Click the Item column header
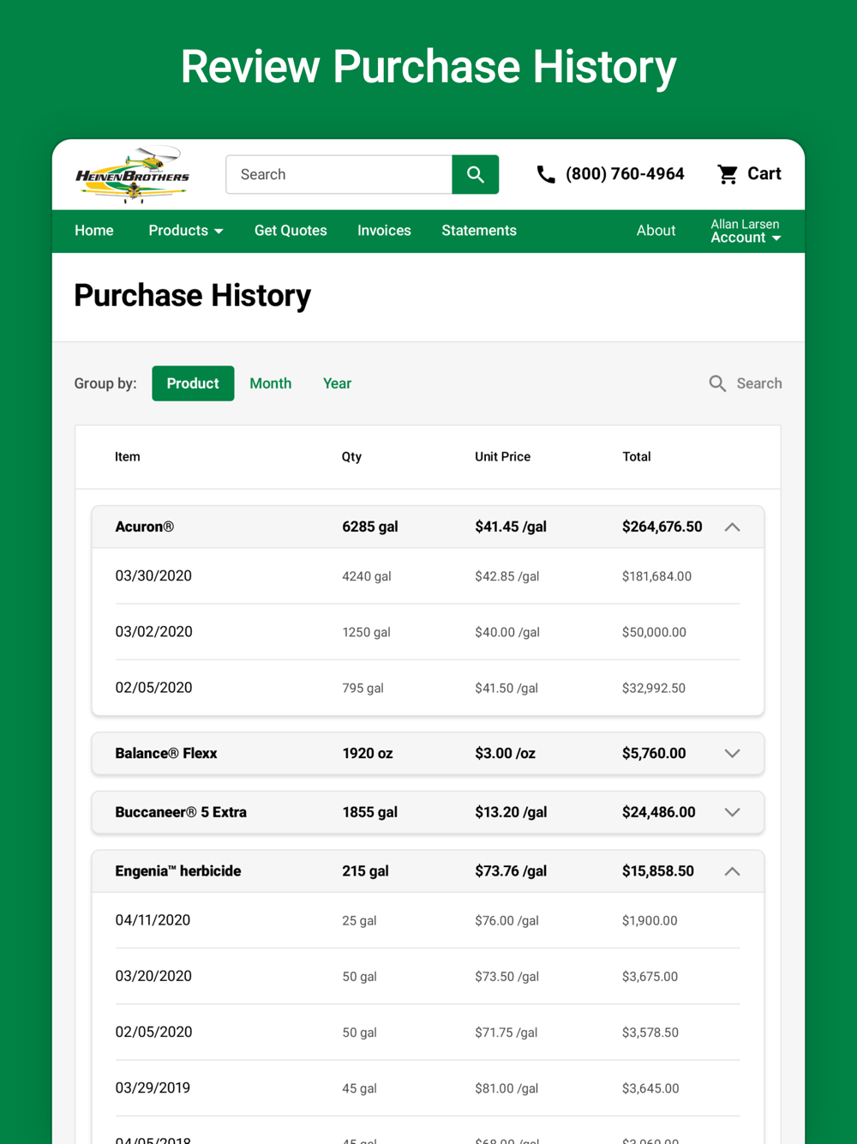This screenshot has width=857, height=1144. [128, 456]
